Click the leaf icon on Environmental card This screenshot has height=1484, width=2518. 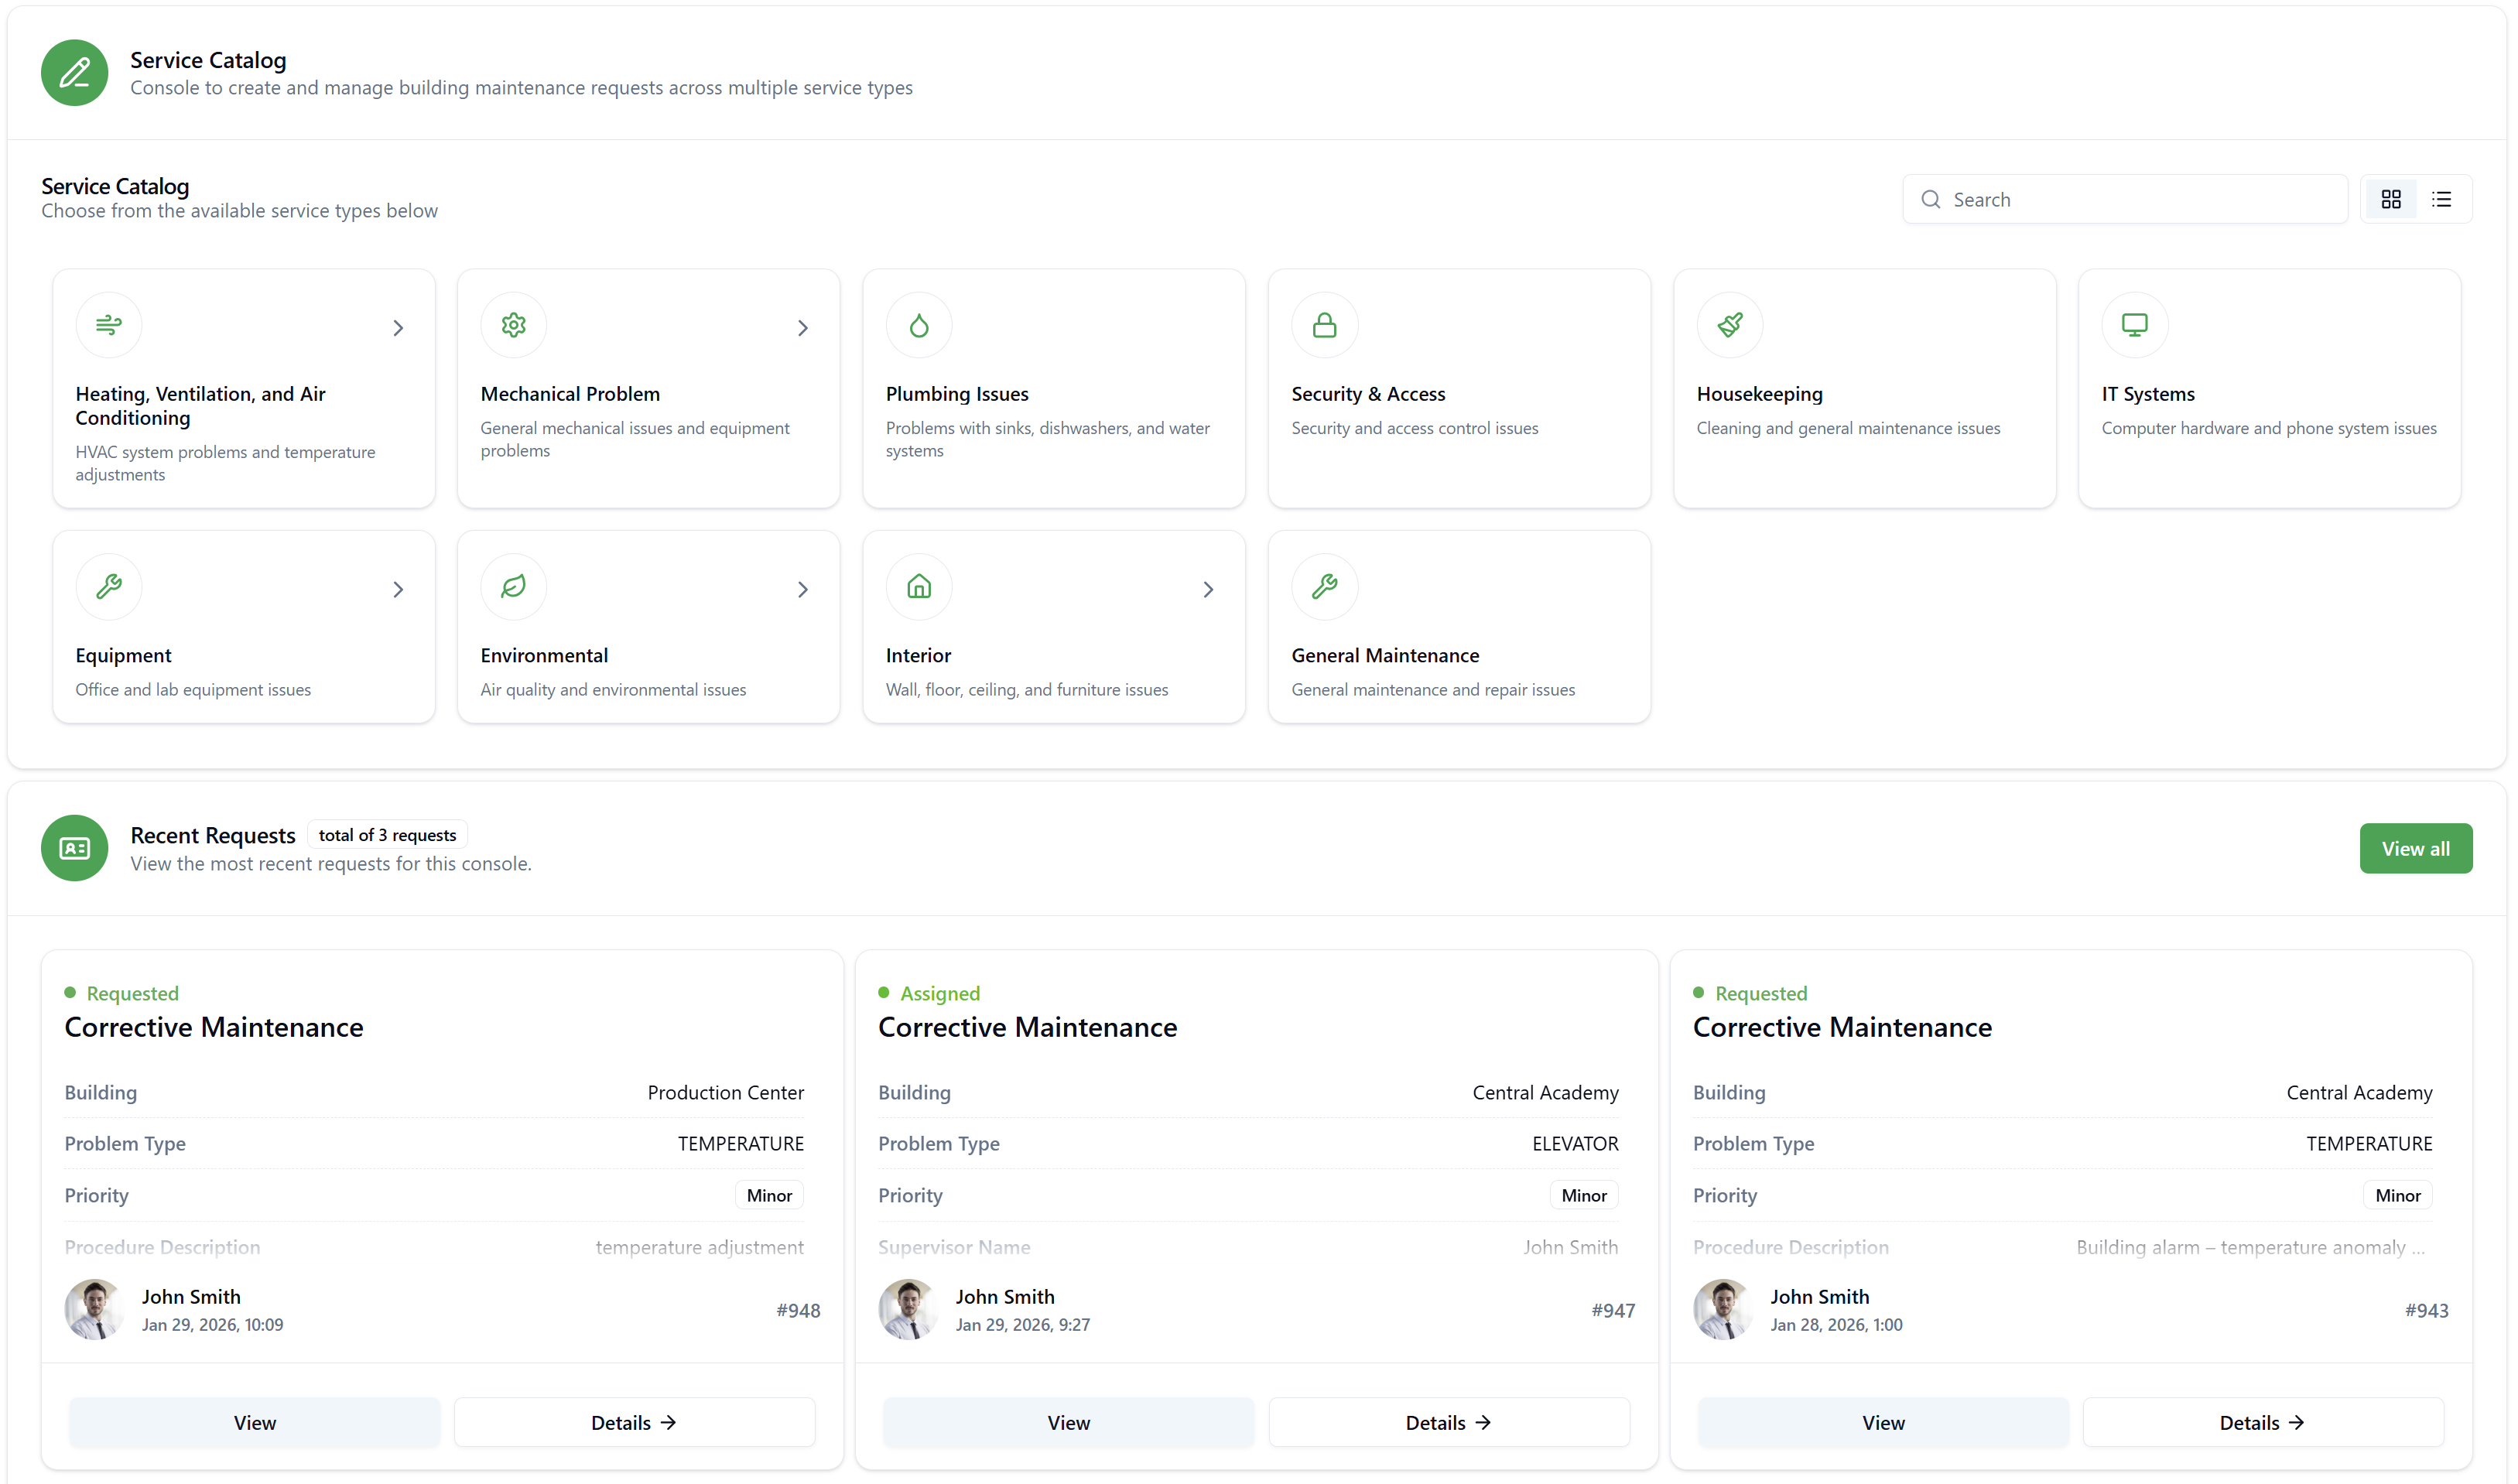[514, 586]
